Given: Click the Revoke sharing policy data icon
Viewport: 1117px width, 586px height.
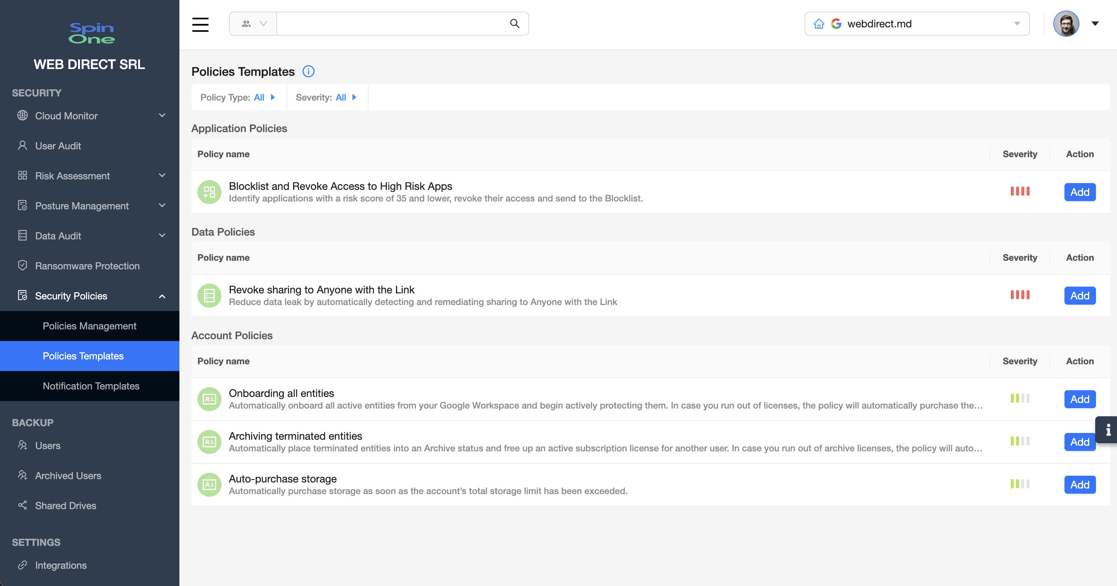Looking at the screenshot, I should [x=209, y=296].
